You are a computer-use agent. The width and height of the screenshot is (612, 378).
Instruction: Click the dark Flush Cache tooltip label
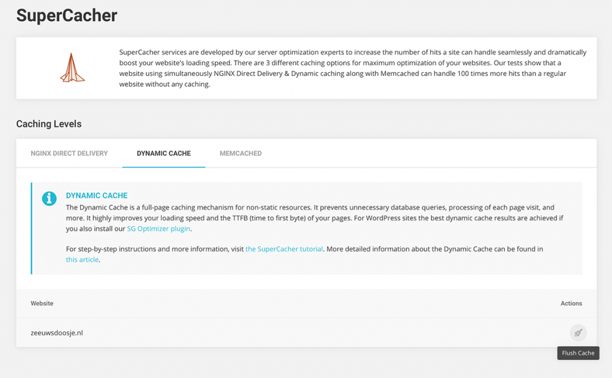coord(578,353)
